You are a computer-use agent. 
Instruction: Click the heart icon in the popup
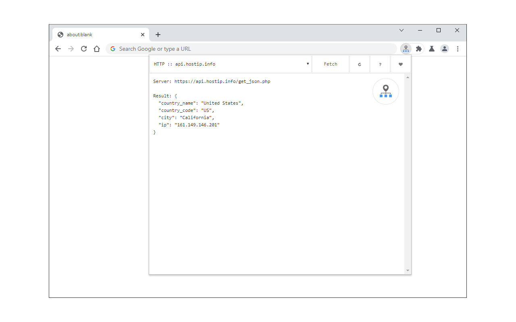click(x=401, y=64)
